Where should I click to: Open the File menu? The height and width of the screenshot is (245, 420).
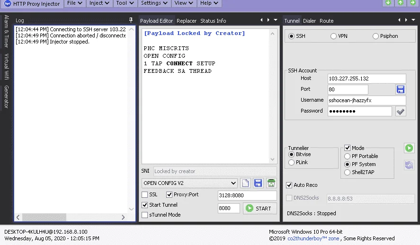coord(74,3)
